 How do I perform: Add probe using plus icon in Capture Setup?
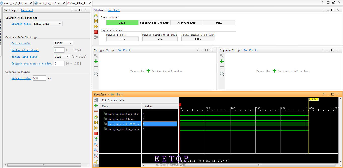tap(222, 61)
